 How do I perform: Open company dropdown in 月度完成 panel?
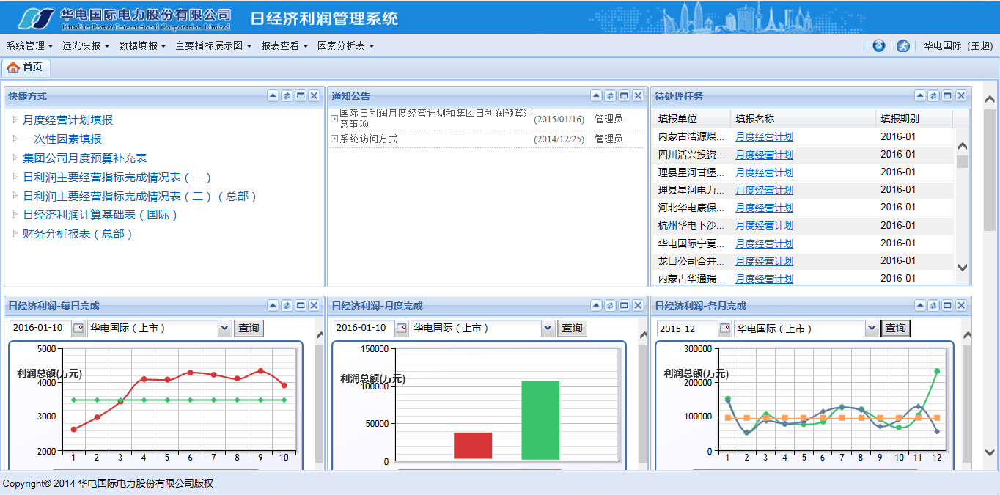(548, 329)
